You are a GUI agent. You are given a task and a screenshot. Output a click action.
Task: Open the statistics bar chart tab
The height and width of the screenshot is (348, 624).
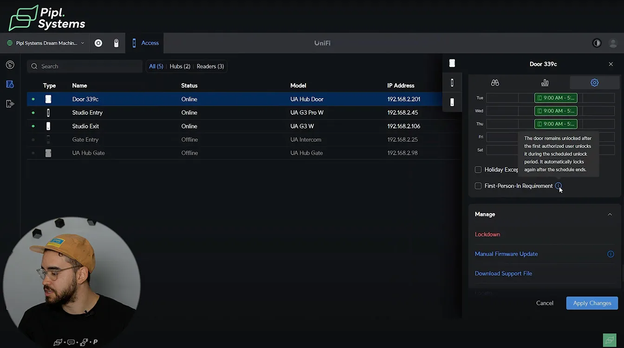pyautogui.click(x=545, y=83)
